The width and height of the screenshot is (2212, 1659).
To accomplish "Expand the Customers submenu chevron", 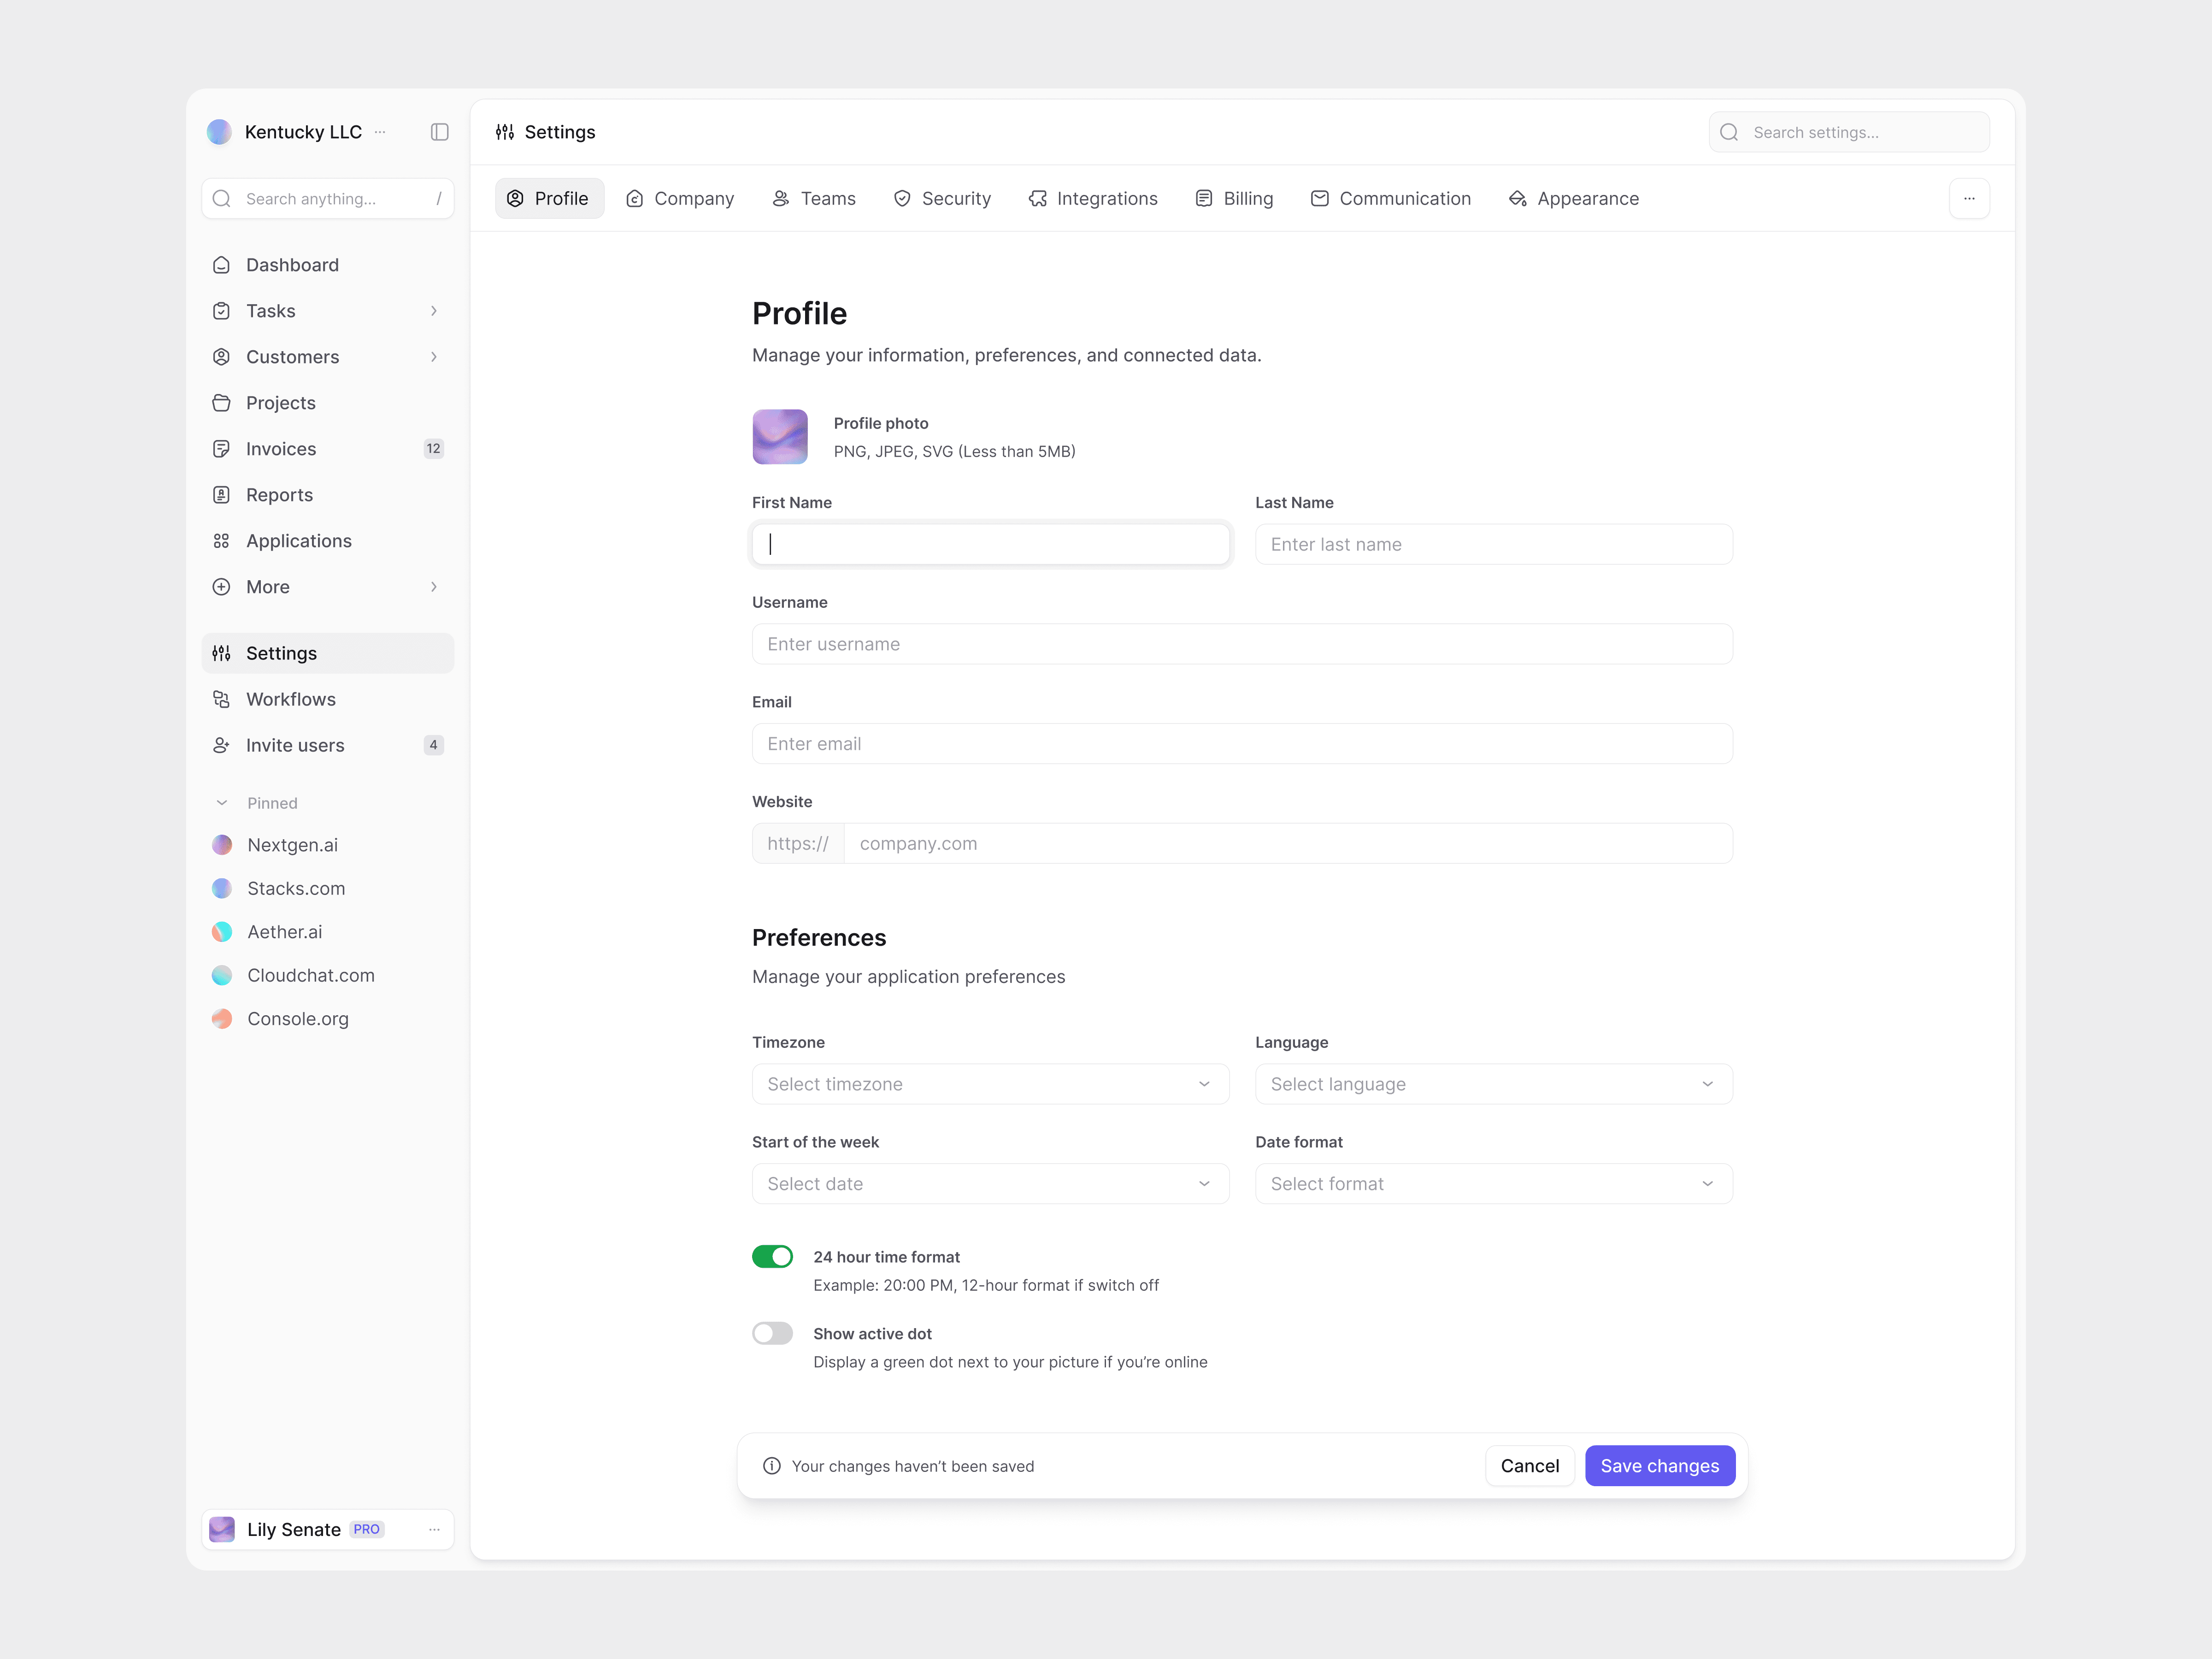I will (433, 357).
